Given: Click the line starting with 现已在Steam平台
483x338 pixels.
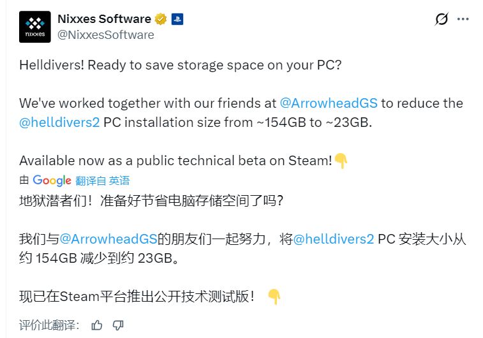Looking at the screenshot, I should [137, 297].
